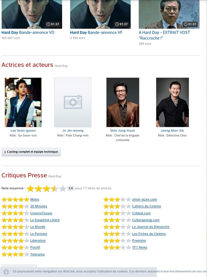
Task: Click the camera placeholder icon for Jo Jin-woong
Action: 73,102
